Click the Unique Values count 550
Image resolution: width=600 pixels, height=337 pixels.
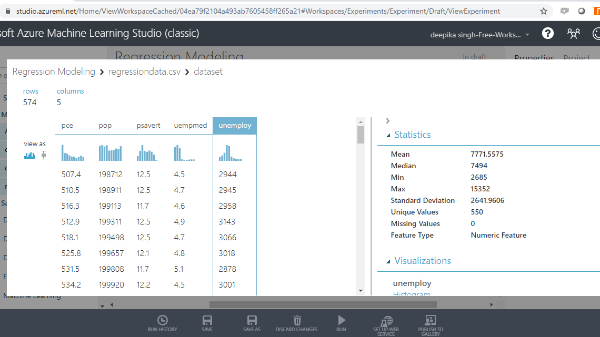477,212
